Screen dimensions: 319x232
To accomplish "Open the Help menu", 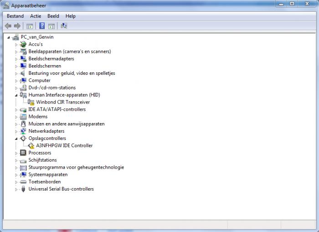I will click(71, 16).
